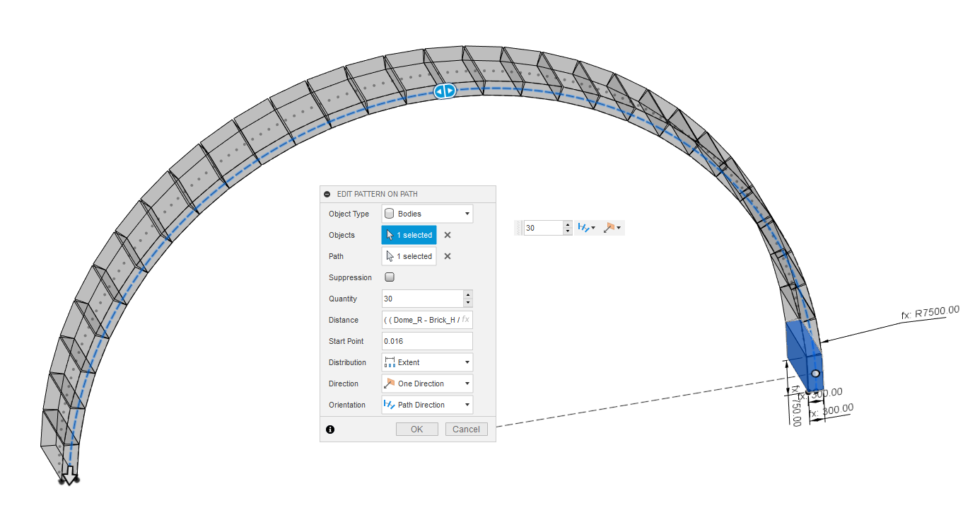Highlight the Objects '1 selected' selection button
Viewport: 975px width, 513px height.
pyautogui.click(x=408, y=234)
